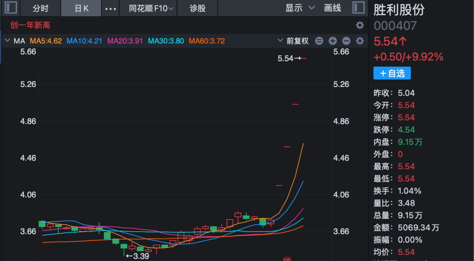Toggle the left sidebar panel icon
The height and width of the screenshot is (261, 474).
click(10, 8)
